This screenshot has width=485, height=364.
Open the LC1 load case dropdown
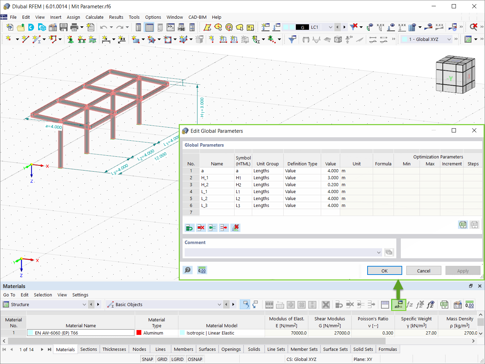330,27
